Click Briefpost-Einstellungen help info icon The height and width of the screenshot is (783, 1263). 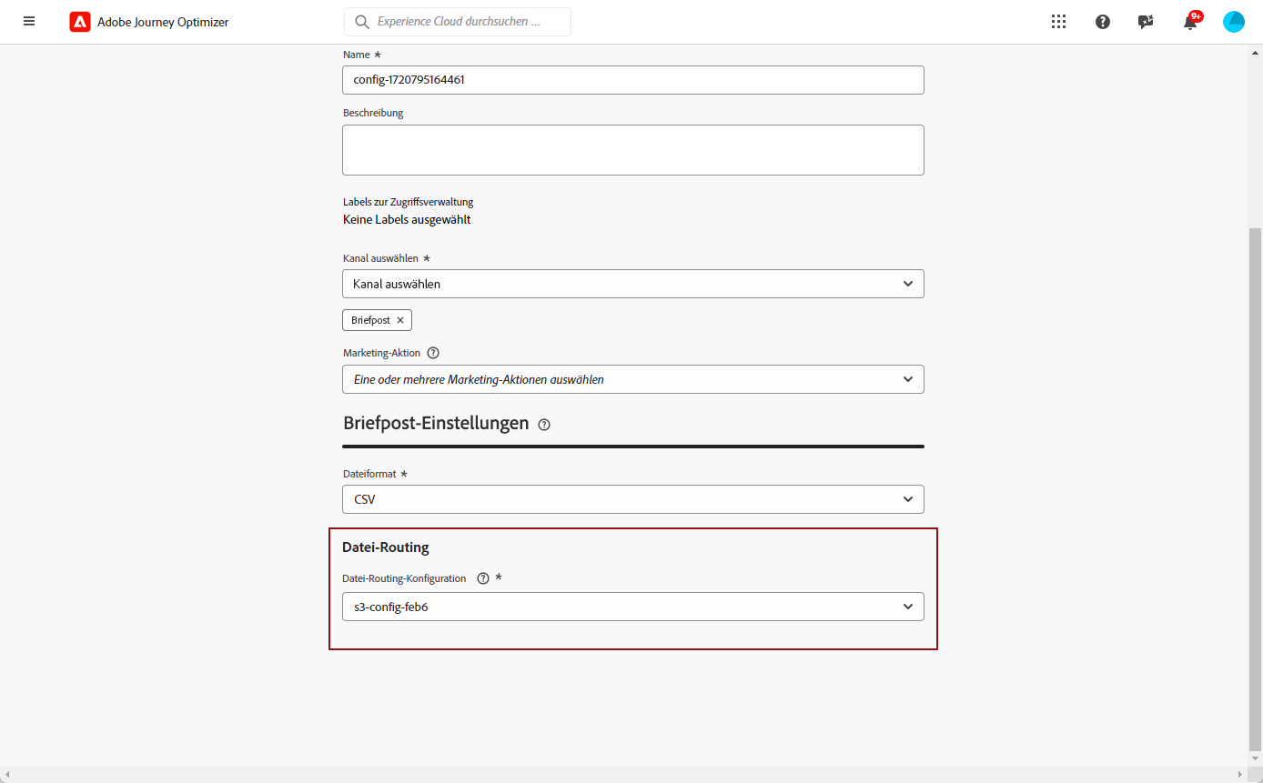click(544, 424)
